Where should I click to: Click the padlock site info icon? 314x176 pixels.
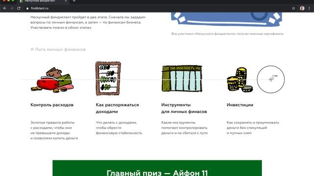(27, 8)
